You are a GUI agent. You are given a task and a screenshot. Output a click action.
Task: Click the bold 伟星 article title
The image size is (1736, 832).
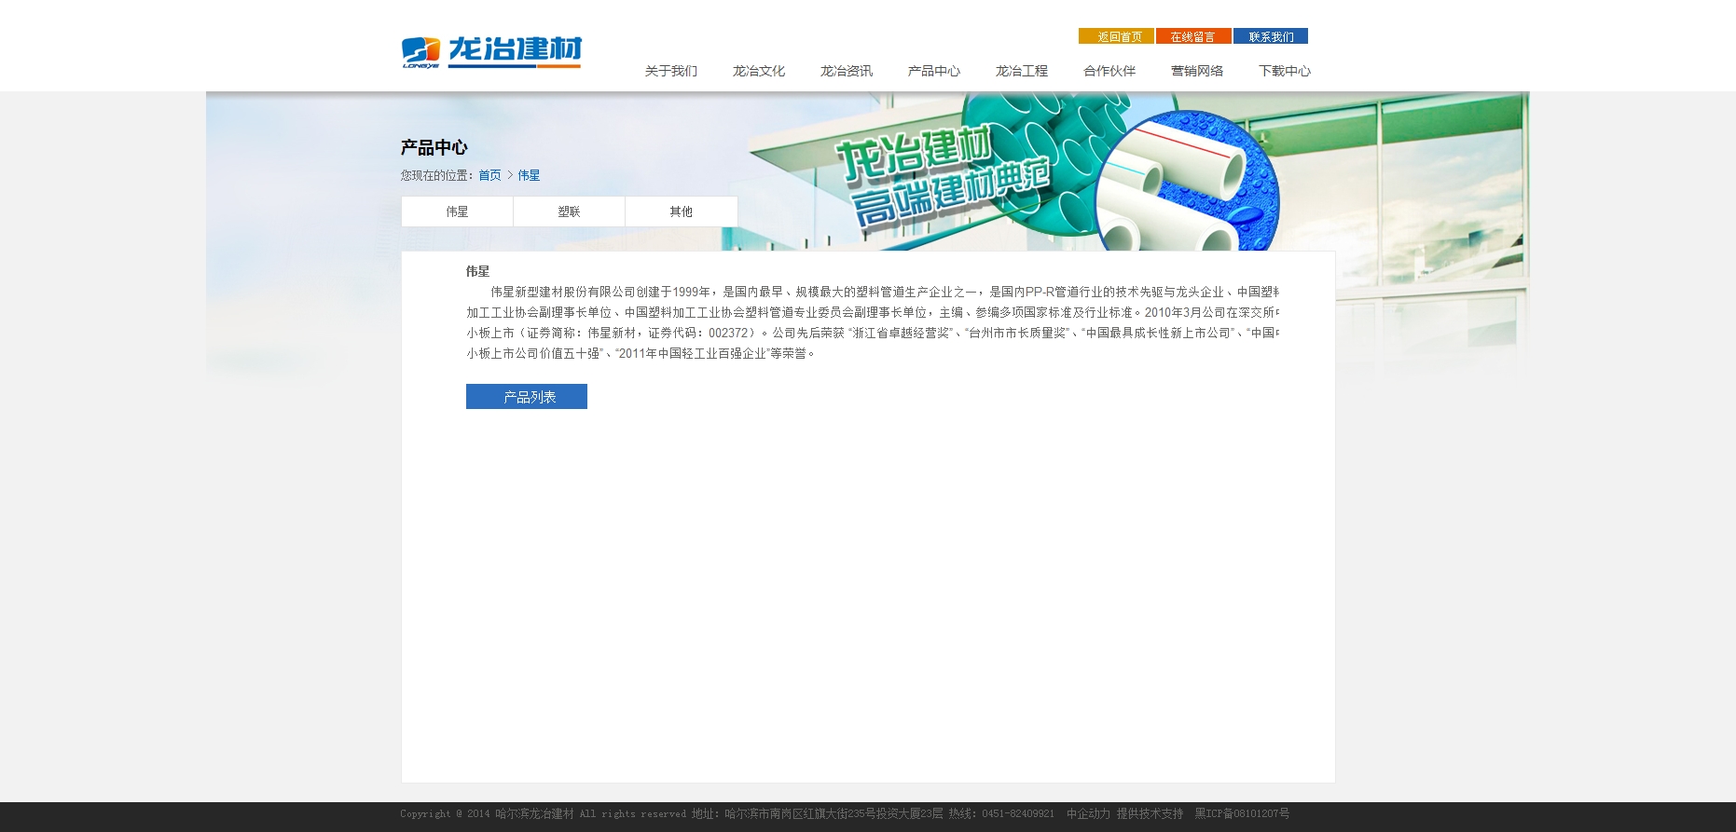coord(477,271)
